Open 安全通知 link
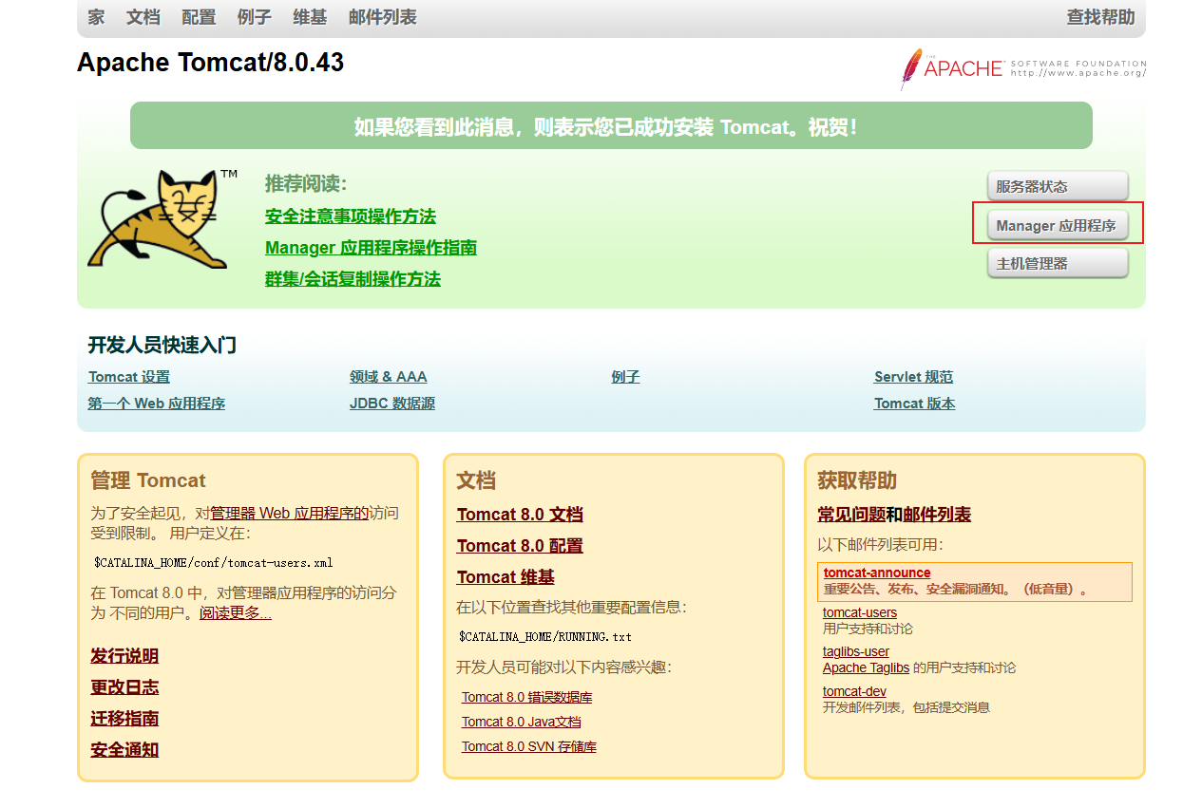The width and height of the screenshot is (1202, 808). [x=124, y=750]
